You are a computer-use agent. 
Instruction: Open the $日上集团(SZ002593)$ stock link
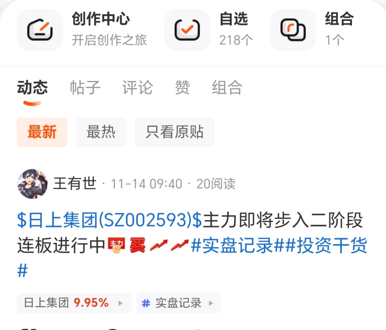click(x=109, y=220)
